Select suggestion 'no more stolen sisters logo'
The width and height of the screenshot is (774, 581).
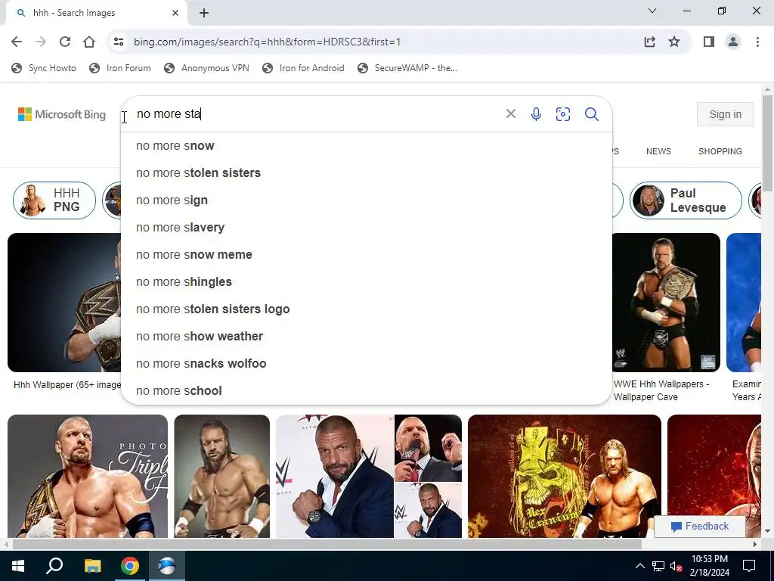pyautogui.click(x=367, y=309)
